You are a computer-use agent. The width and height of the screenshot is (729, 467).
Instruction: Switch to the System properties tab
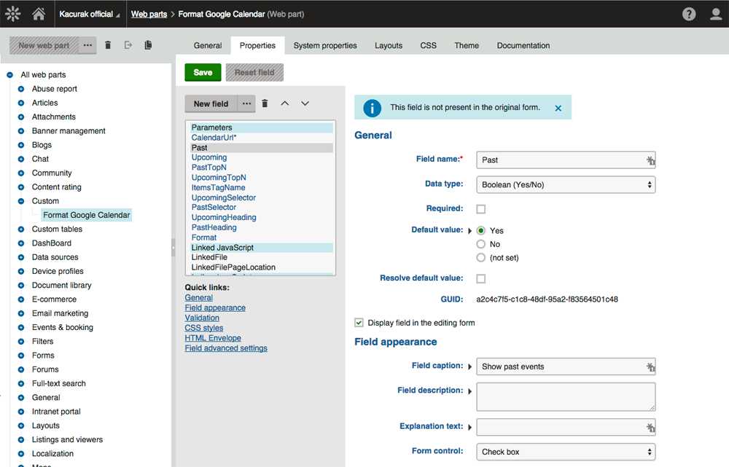325,46
